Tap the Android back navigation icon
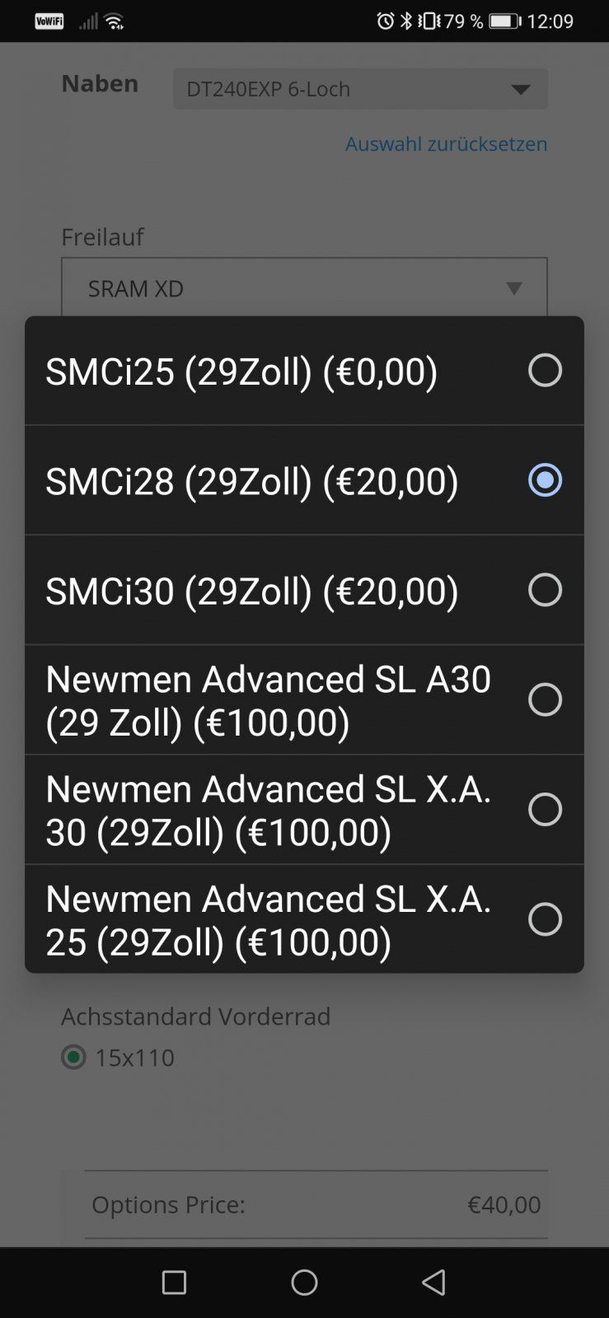 tap(433, 1282)
